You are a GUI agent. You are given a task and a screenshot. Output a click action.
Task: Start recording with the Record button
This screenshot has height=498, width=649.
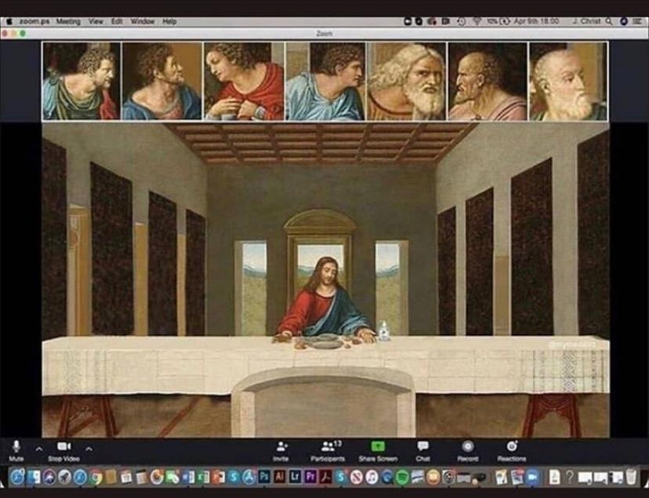point(468,451)
